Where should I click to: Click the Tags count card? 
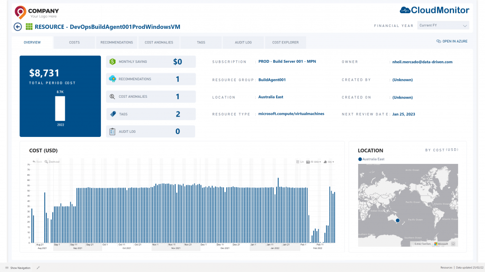151,114
